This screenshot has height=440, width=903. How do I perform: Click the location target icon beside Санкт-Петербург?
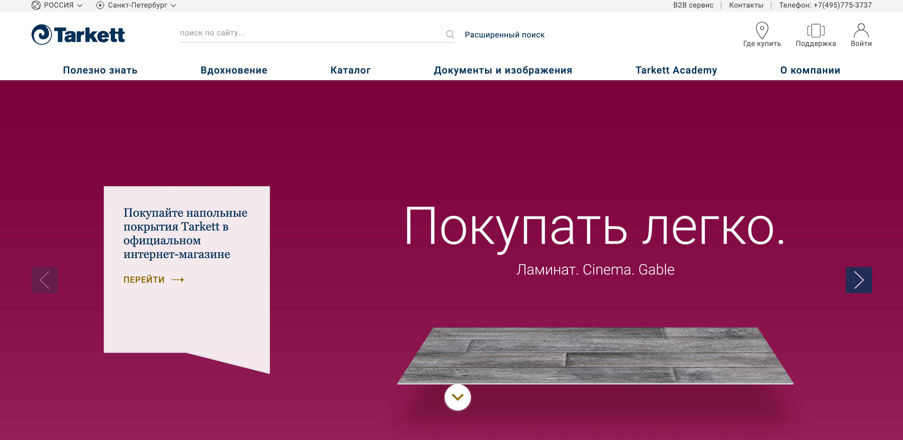click(x=100, y=5)
